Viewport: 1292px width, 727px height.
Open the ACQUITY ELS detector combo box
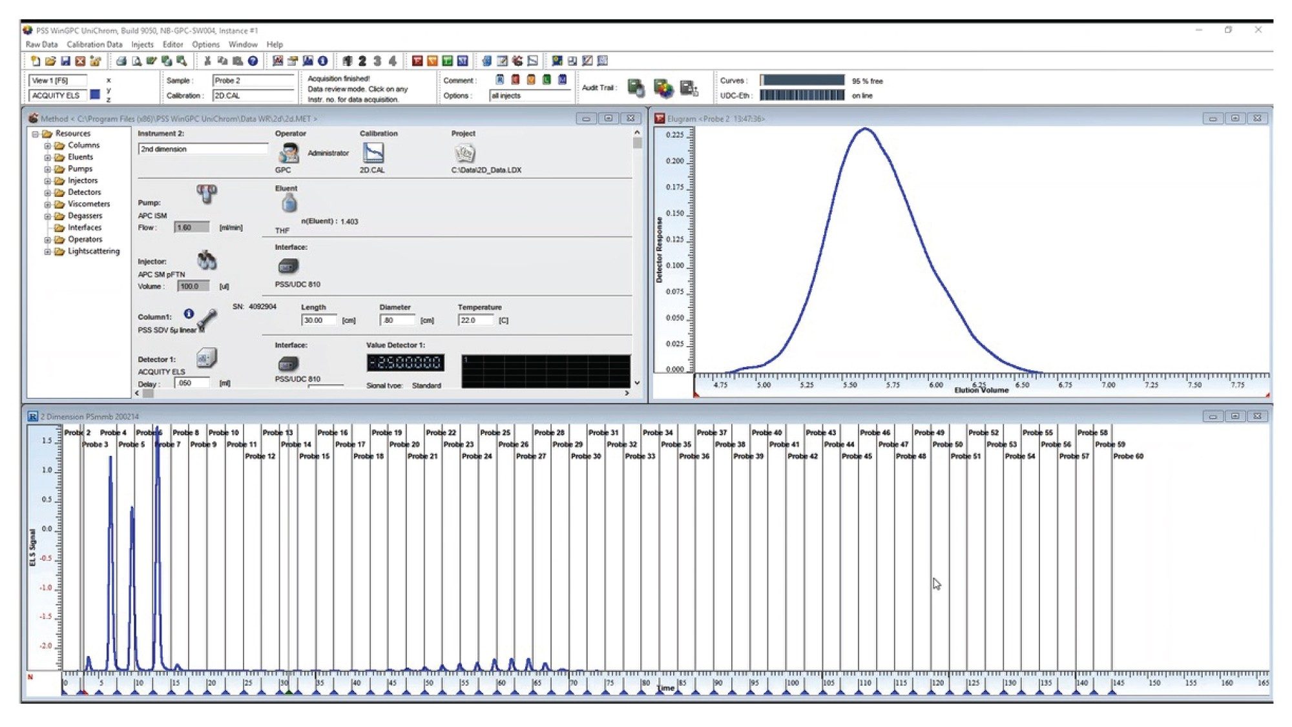[57, 96]
